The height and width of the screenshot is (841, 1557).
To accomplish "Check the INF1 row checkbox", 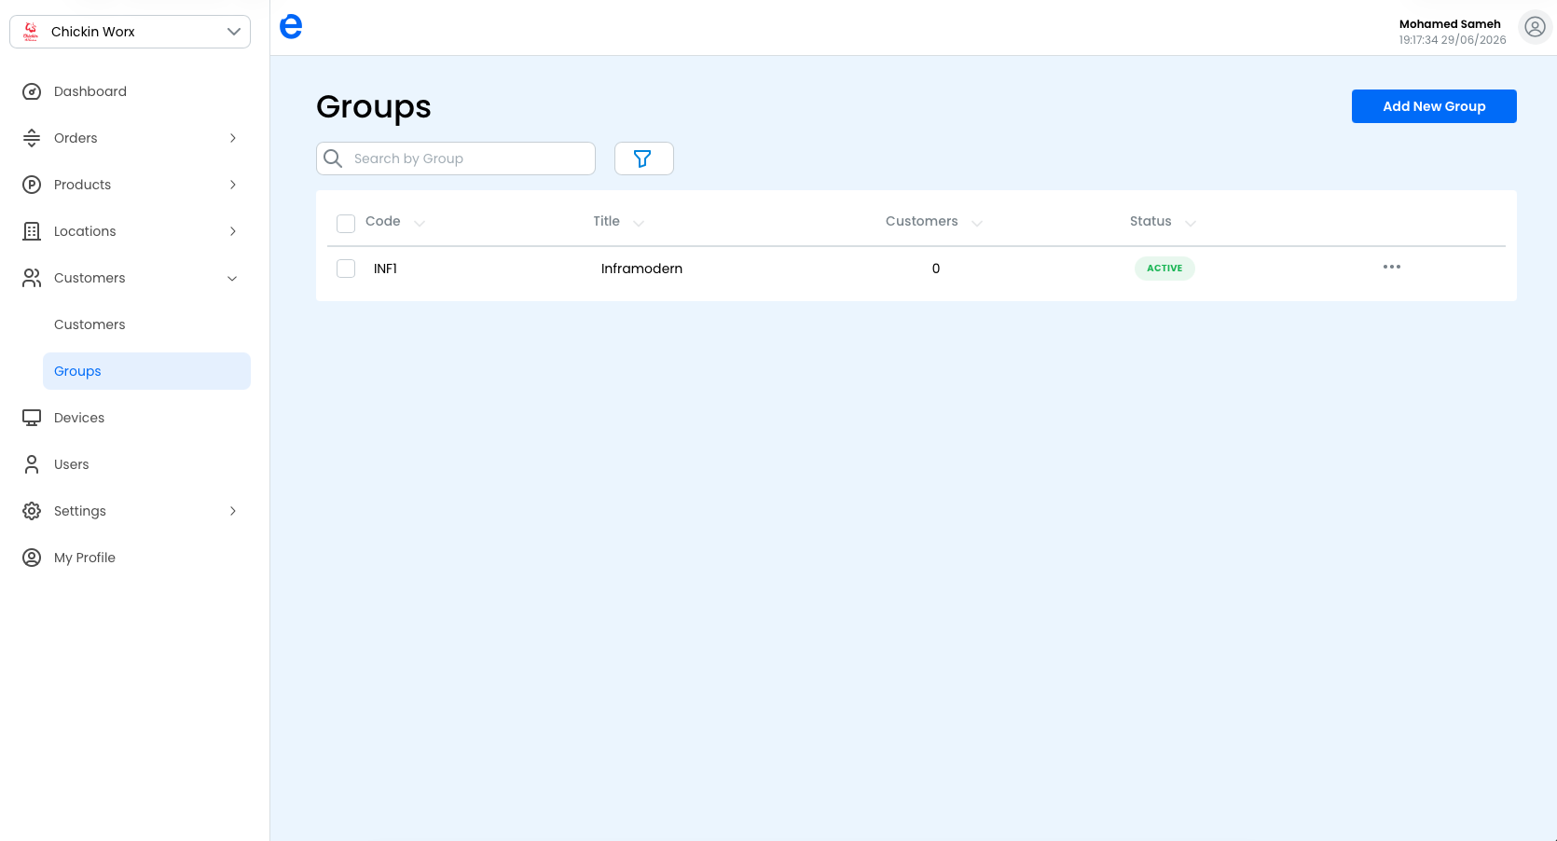I will [x=346, y=269].
